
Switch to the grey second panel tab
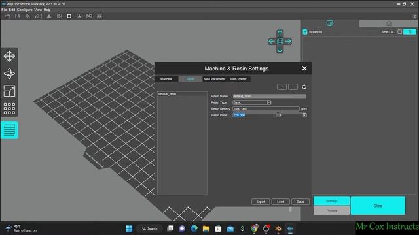pos(388,23)
